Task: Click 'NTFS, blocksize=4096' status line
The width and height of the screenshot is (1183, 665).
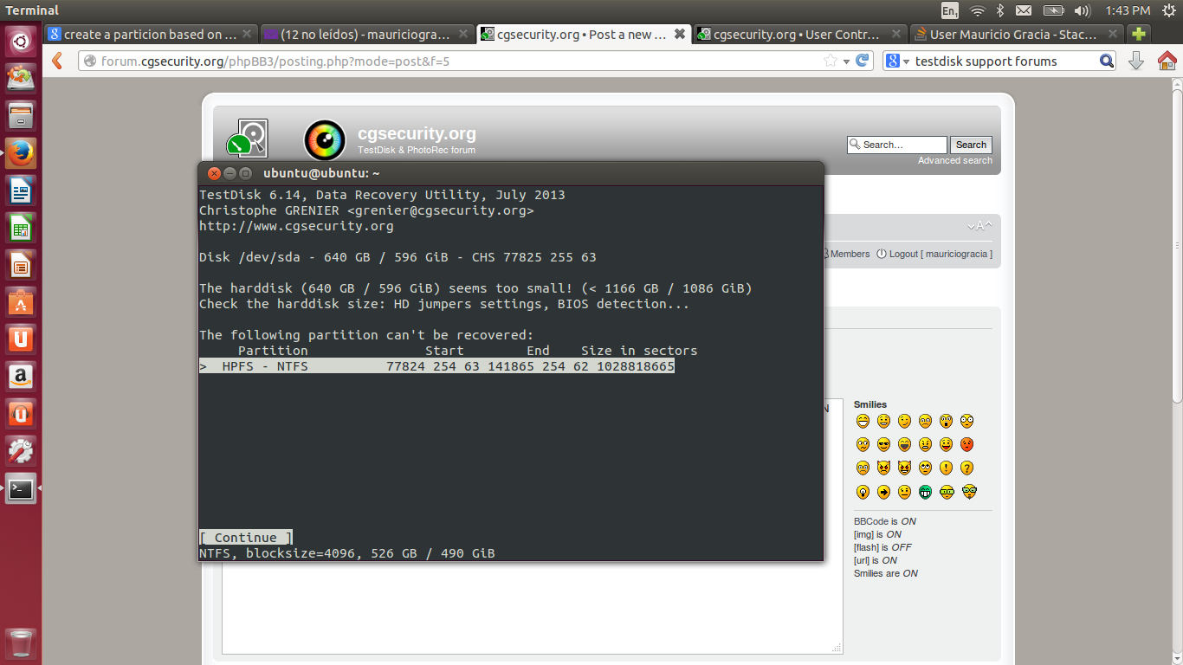Action: 347,553
